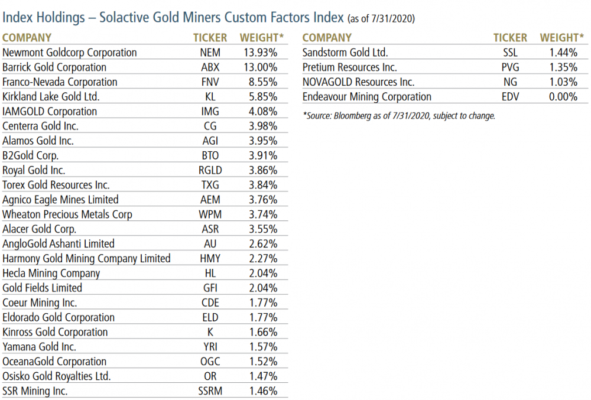Select Sandstorm Gold Ltd. company name
This screenshot has width=591, height=400.
click(345, 53)
